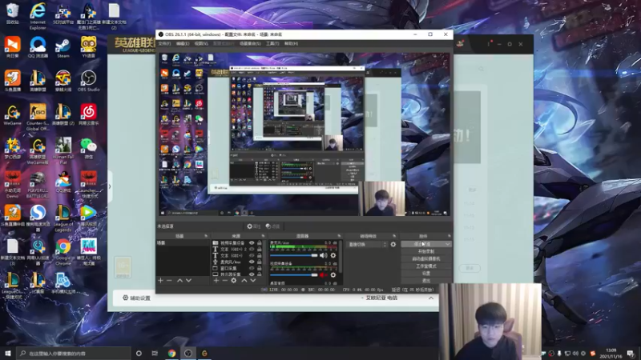Mute the Mic/Aux speaker in mixer

(324, 255)
